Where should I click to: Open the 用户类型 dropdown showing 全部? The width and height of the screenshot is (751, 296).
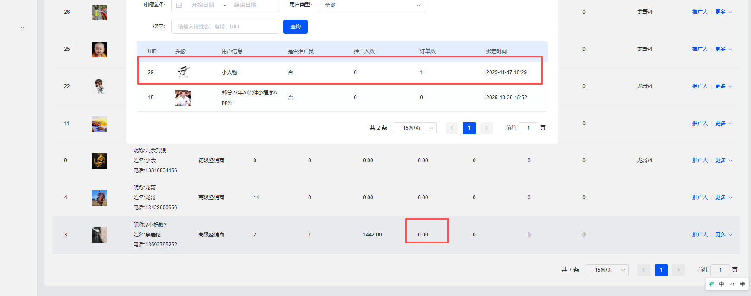[372, 5]
